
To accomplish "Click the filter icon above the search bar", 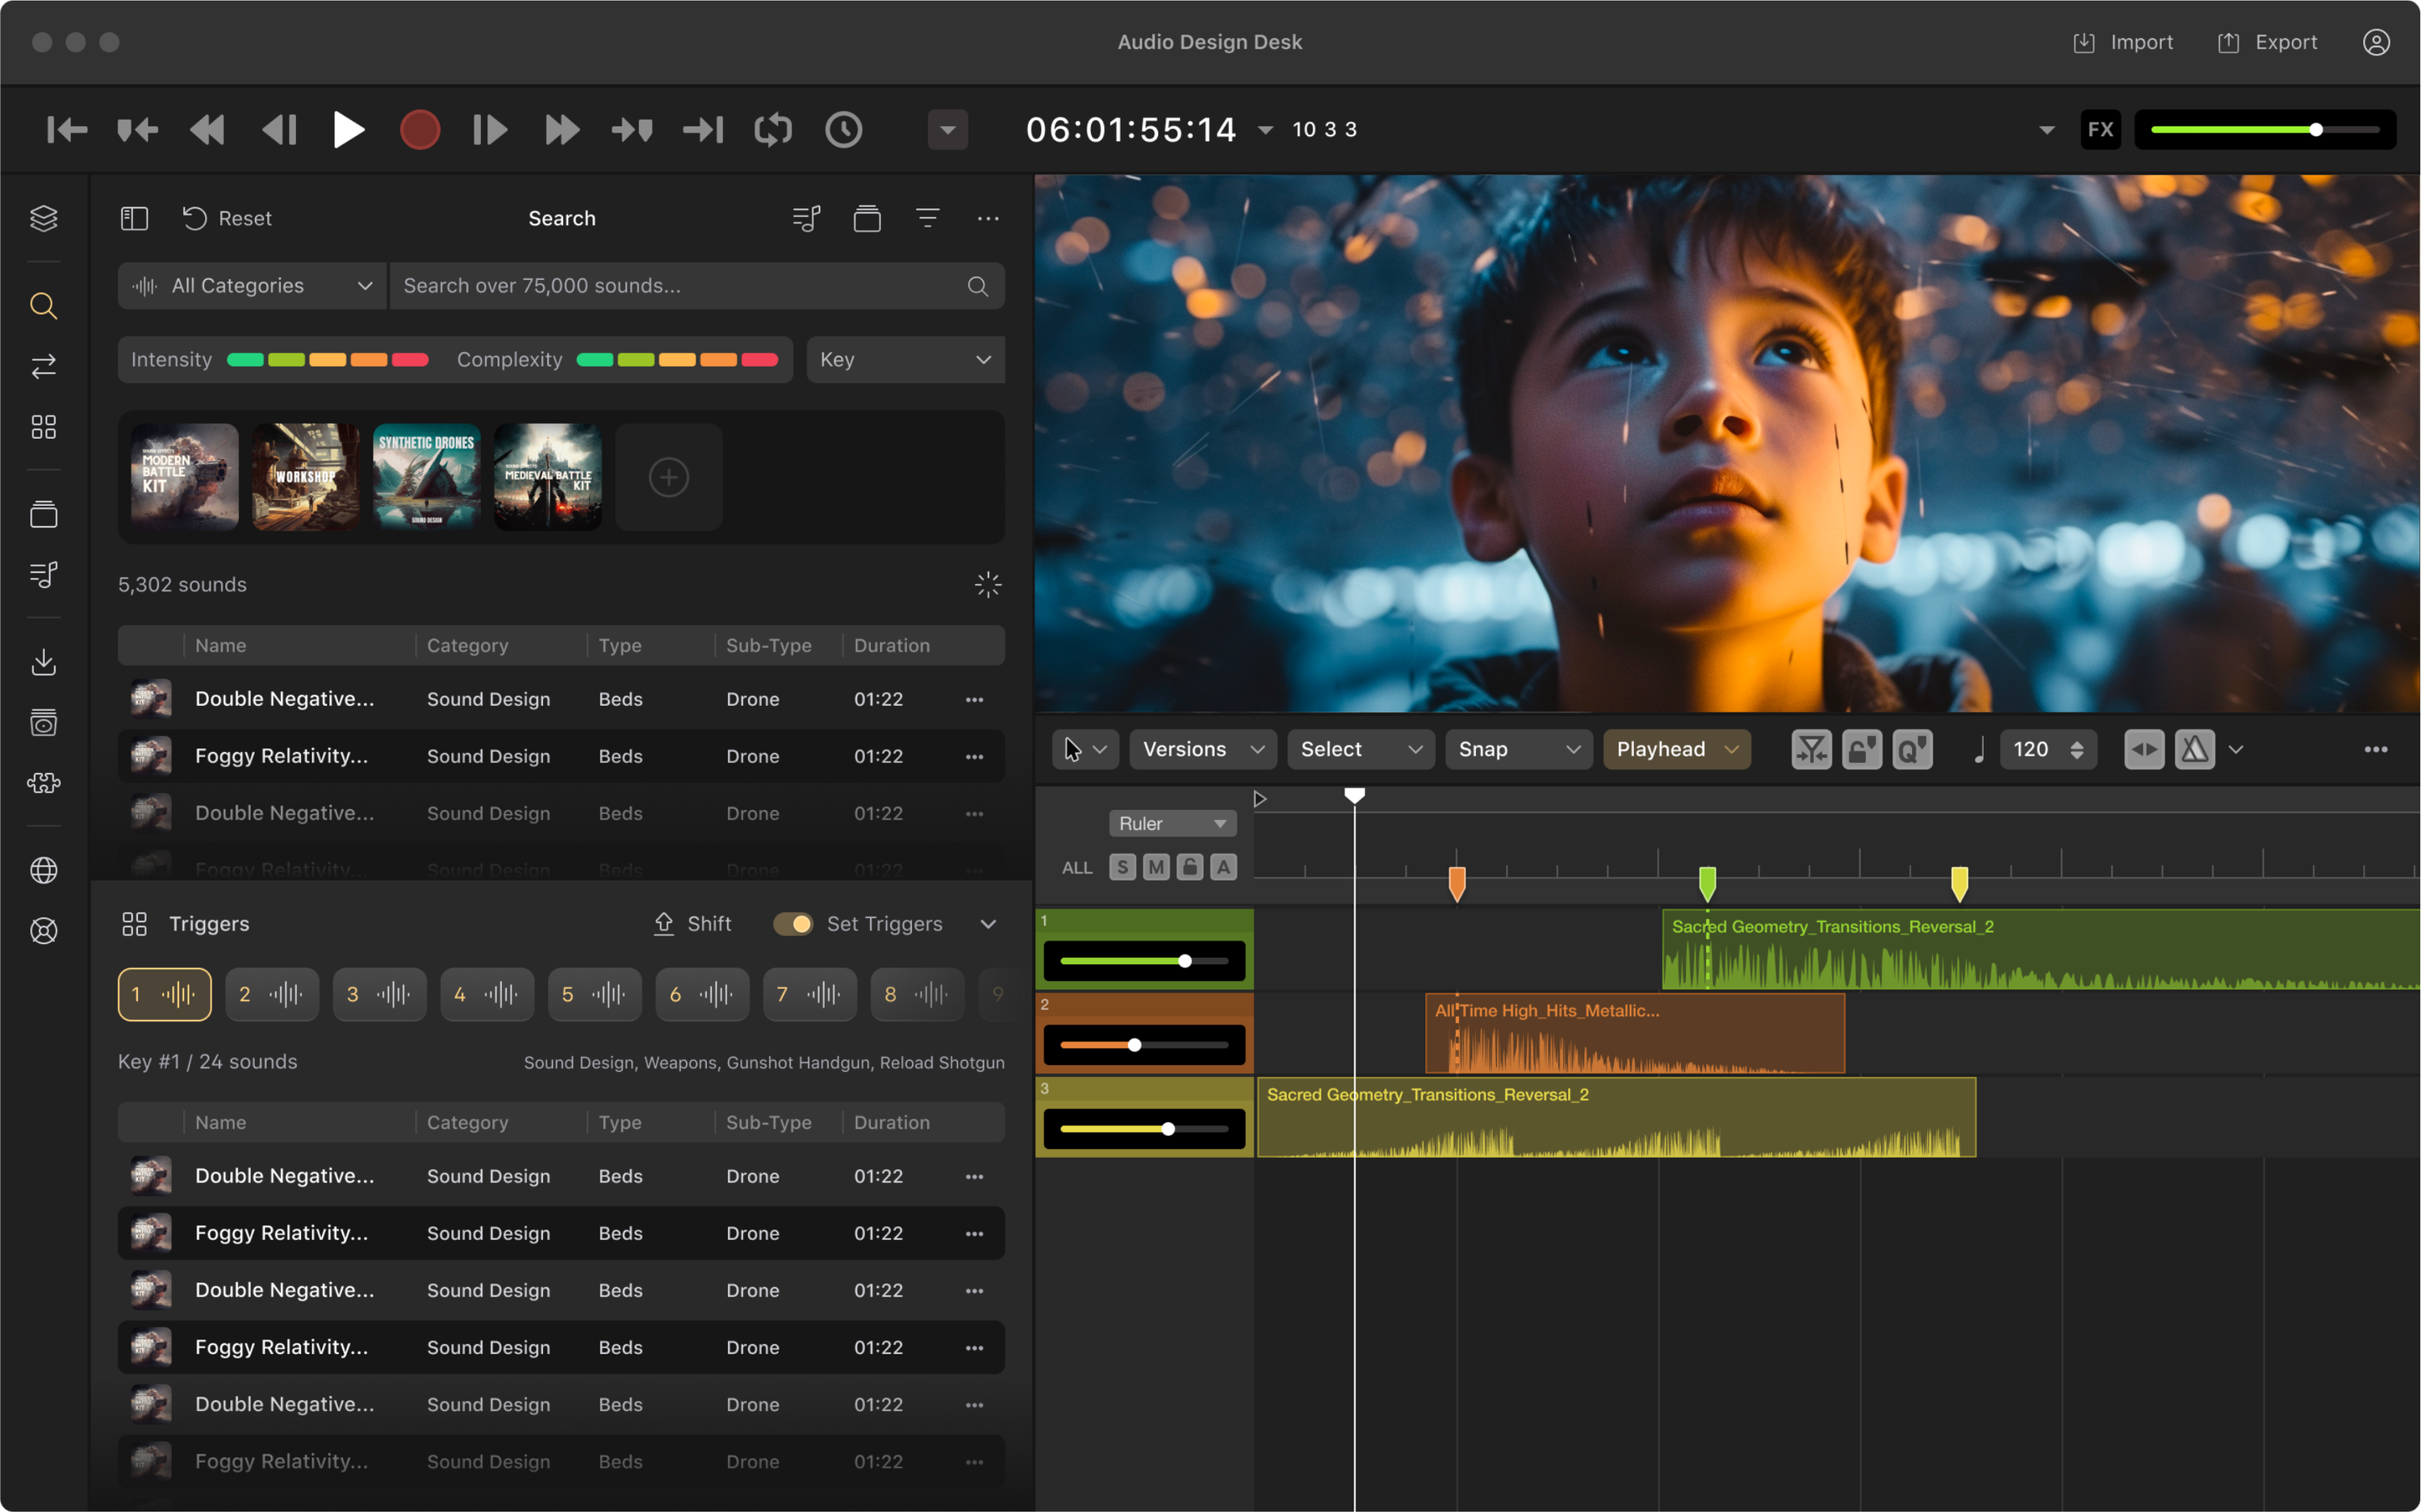I will point(928,218).
